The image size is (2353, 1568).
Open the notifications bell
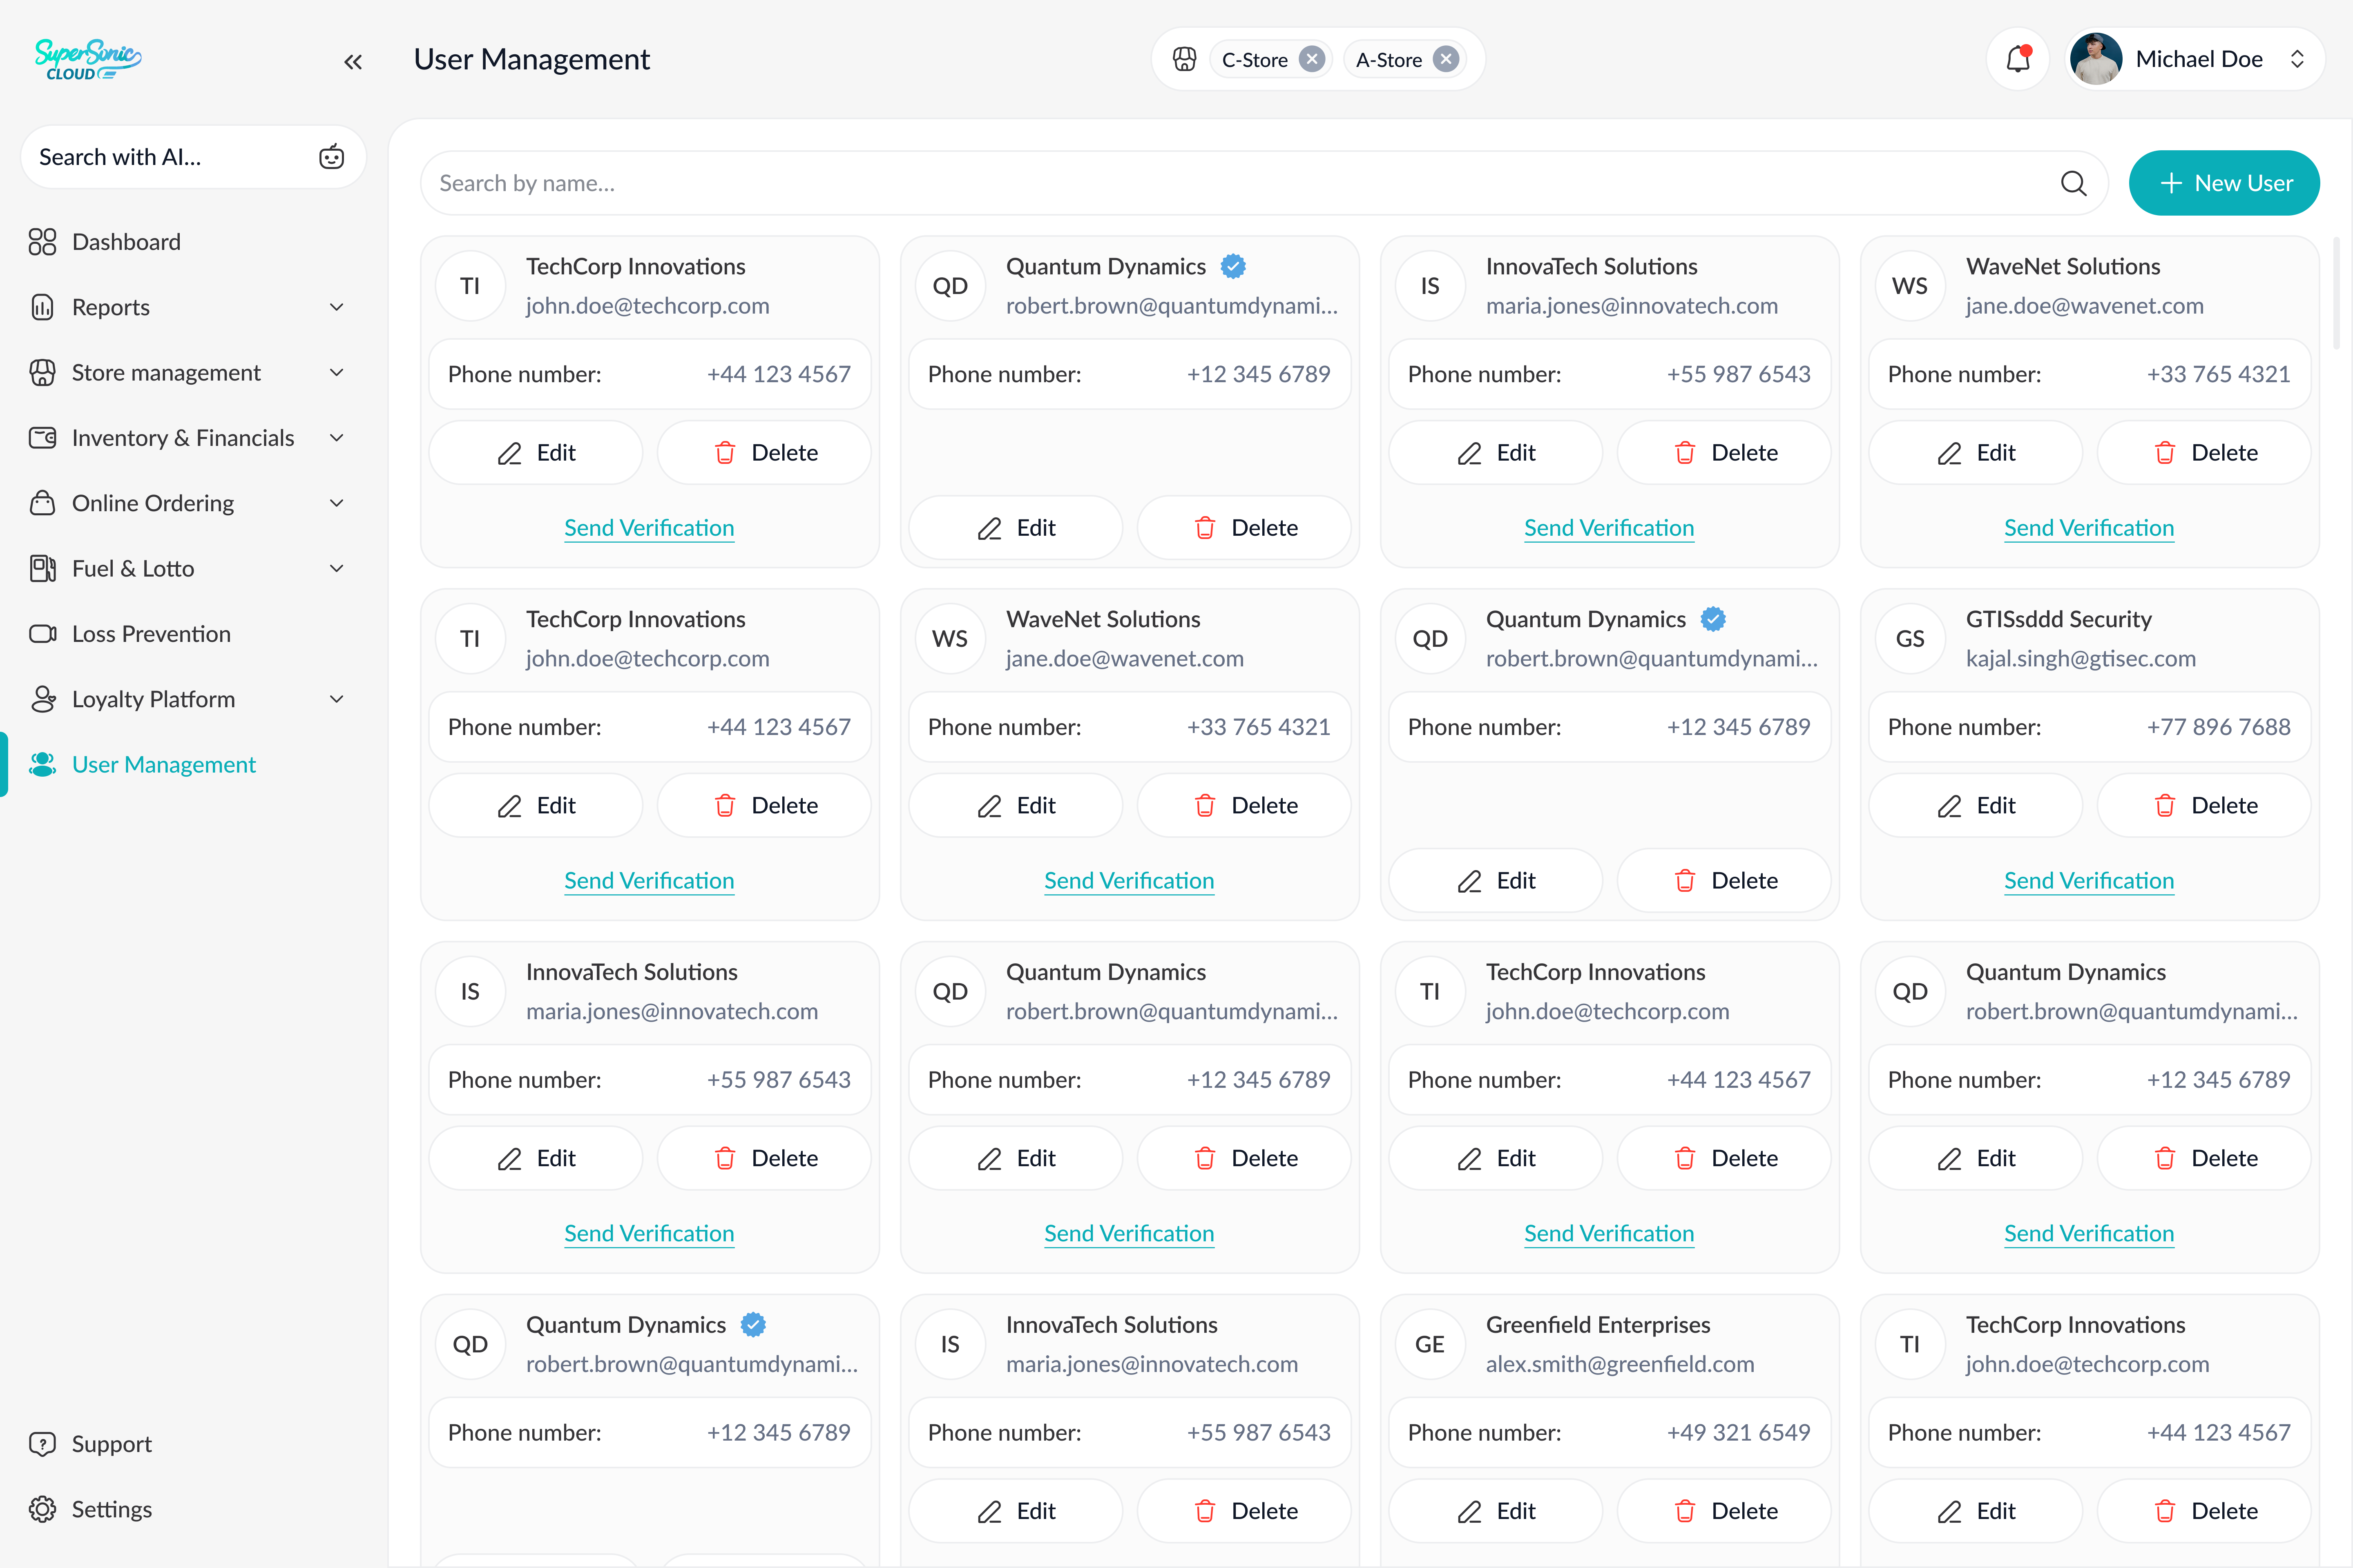[2018, 59]
